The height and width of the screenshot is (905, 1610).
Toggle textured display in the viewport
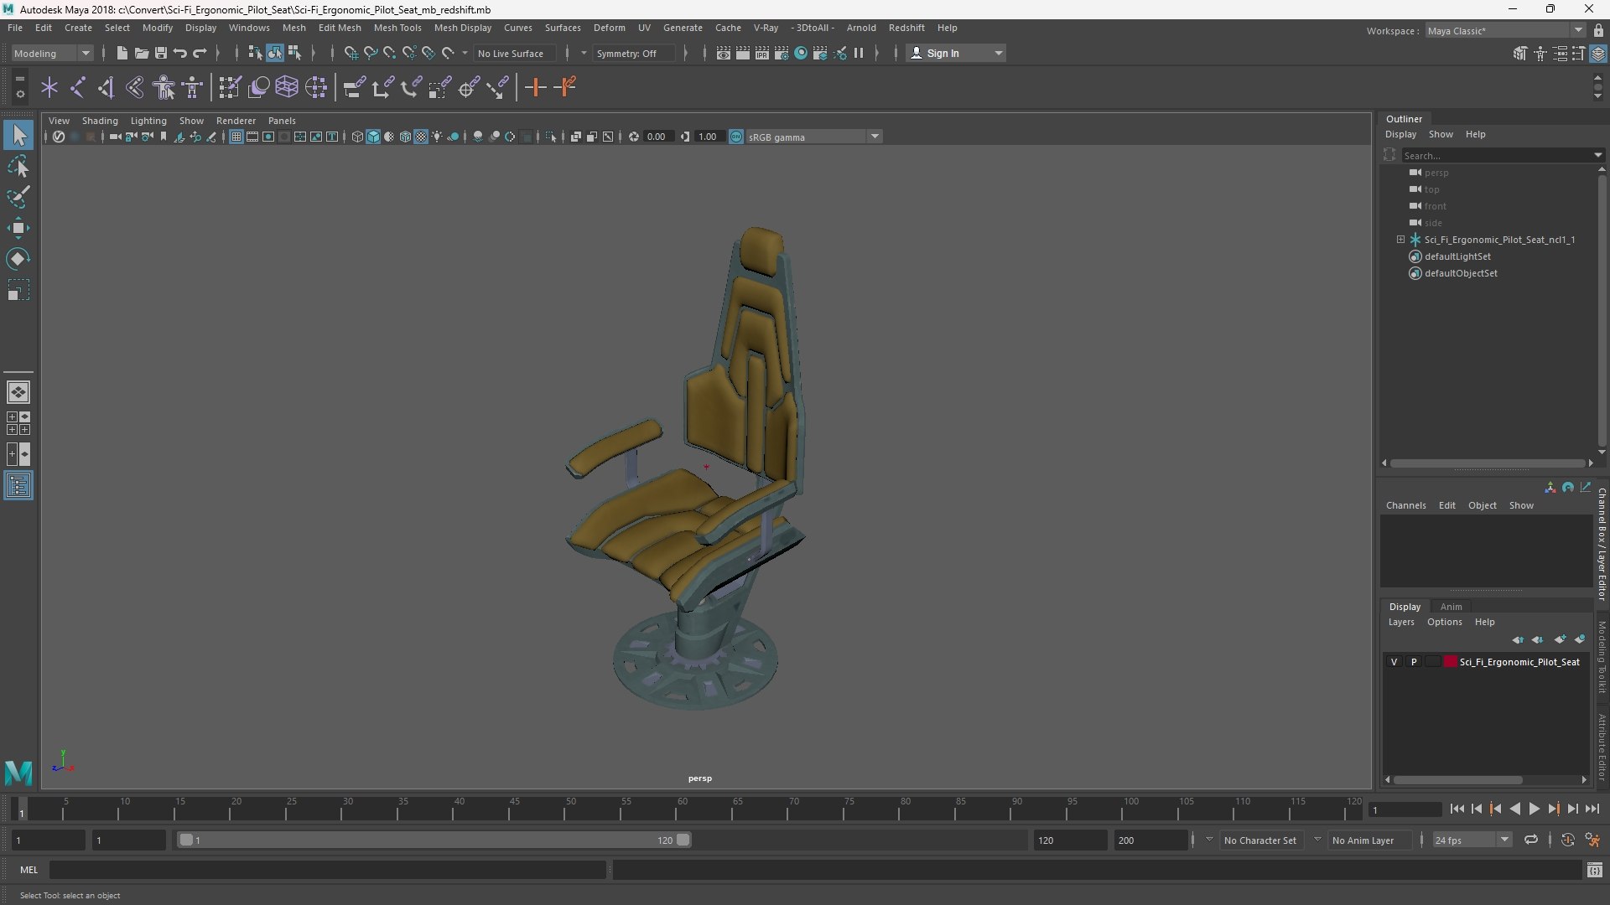tap(421, 137)
